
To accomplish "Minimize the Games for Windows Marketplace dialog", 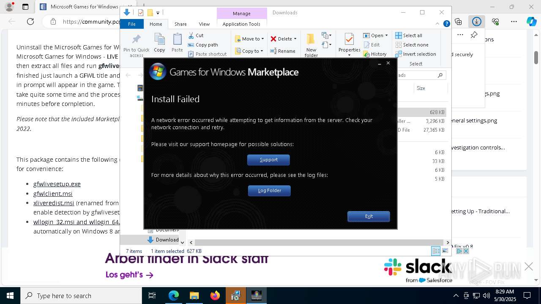I will [379, 63].
